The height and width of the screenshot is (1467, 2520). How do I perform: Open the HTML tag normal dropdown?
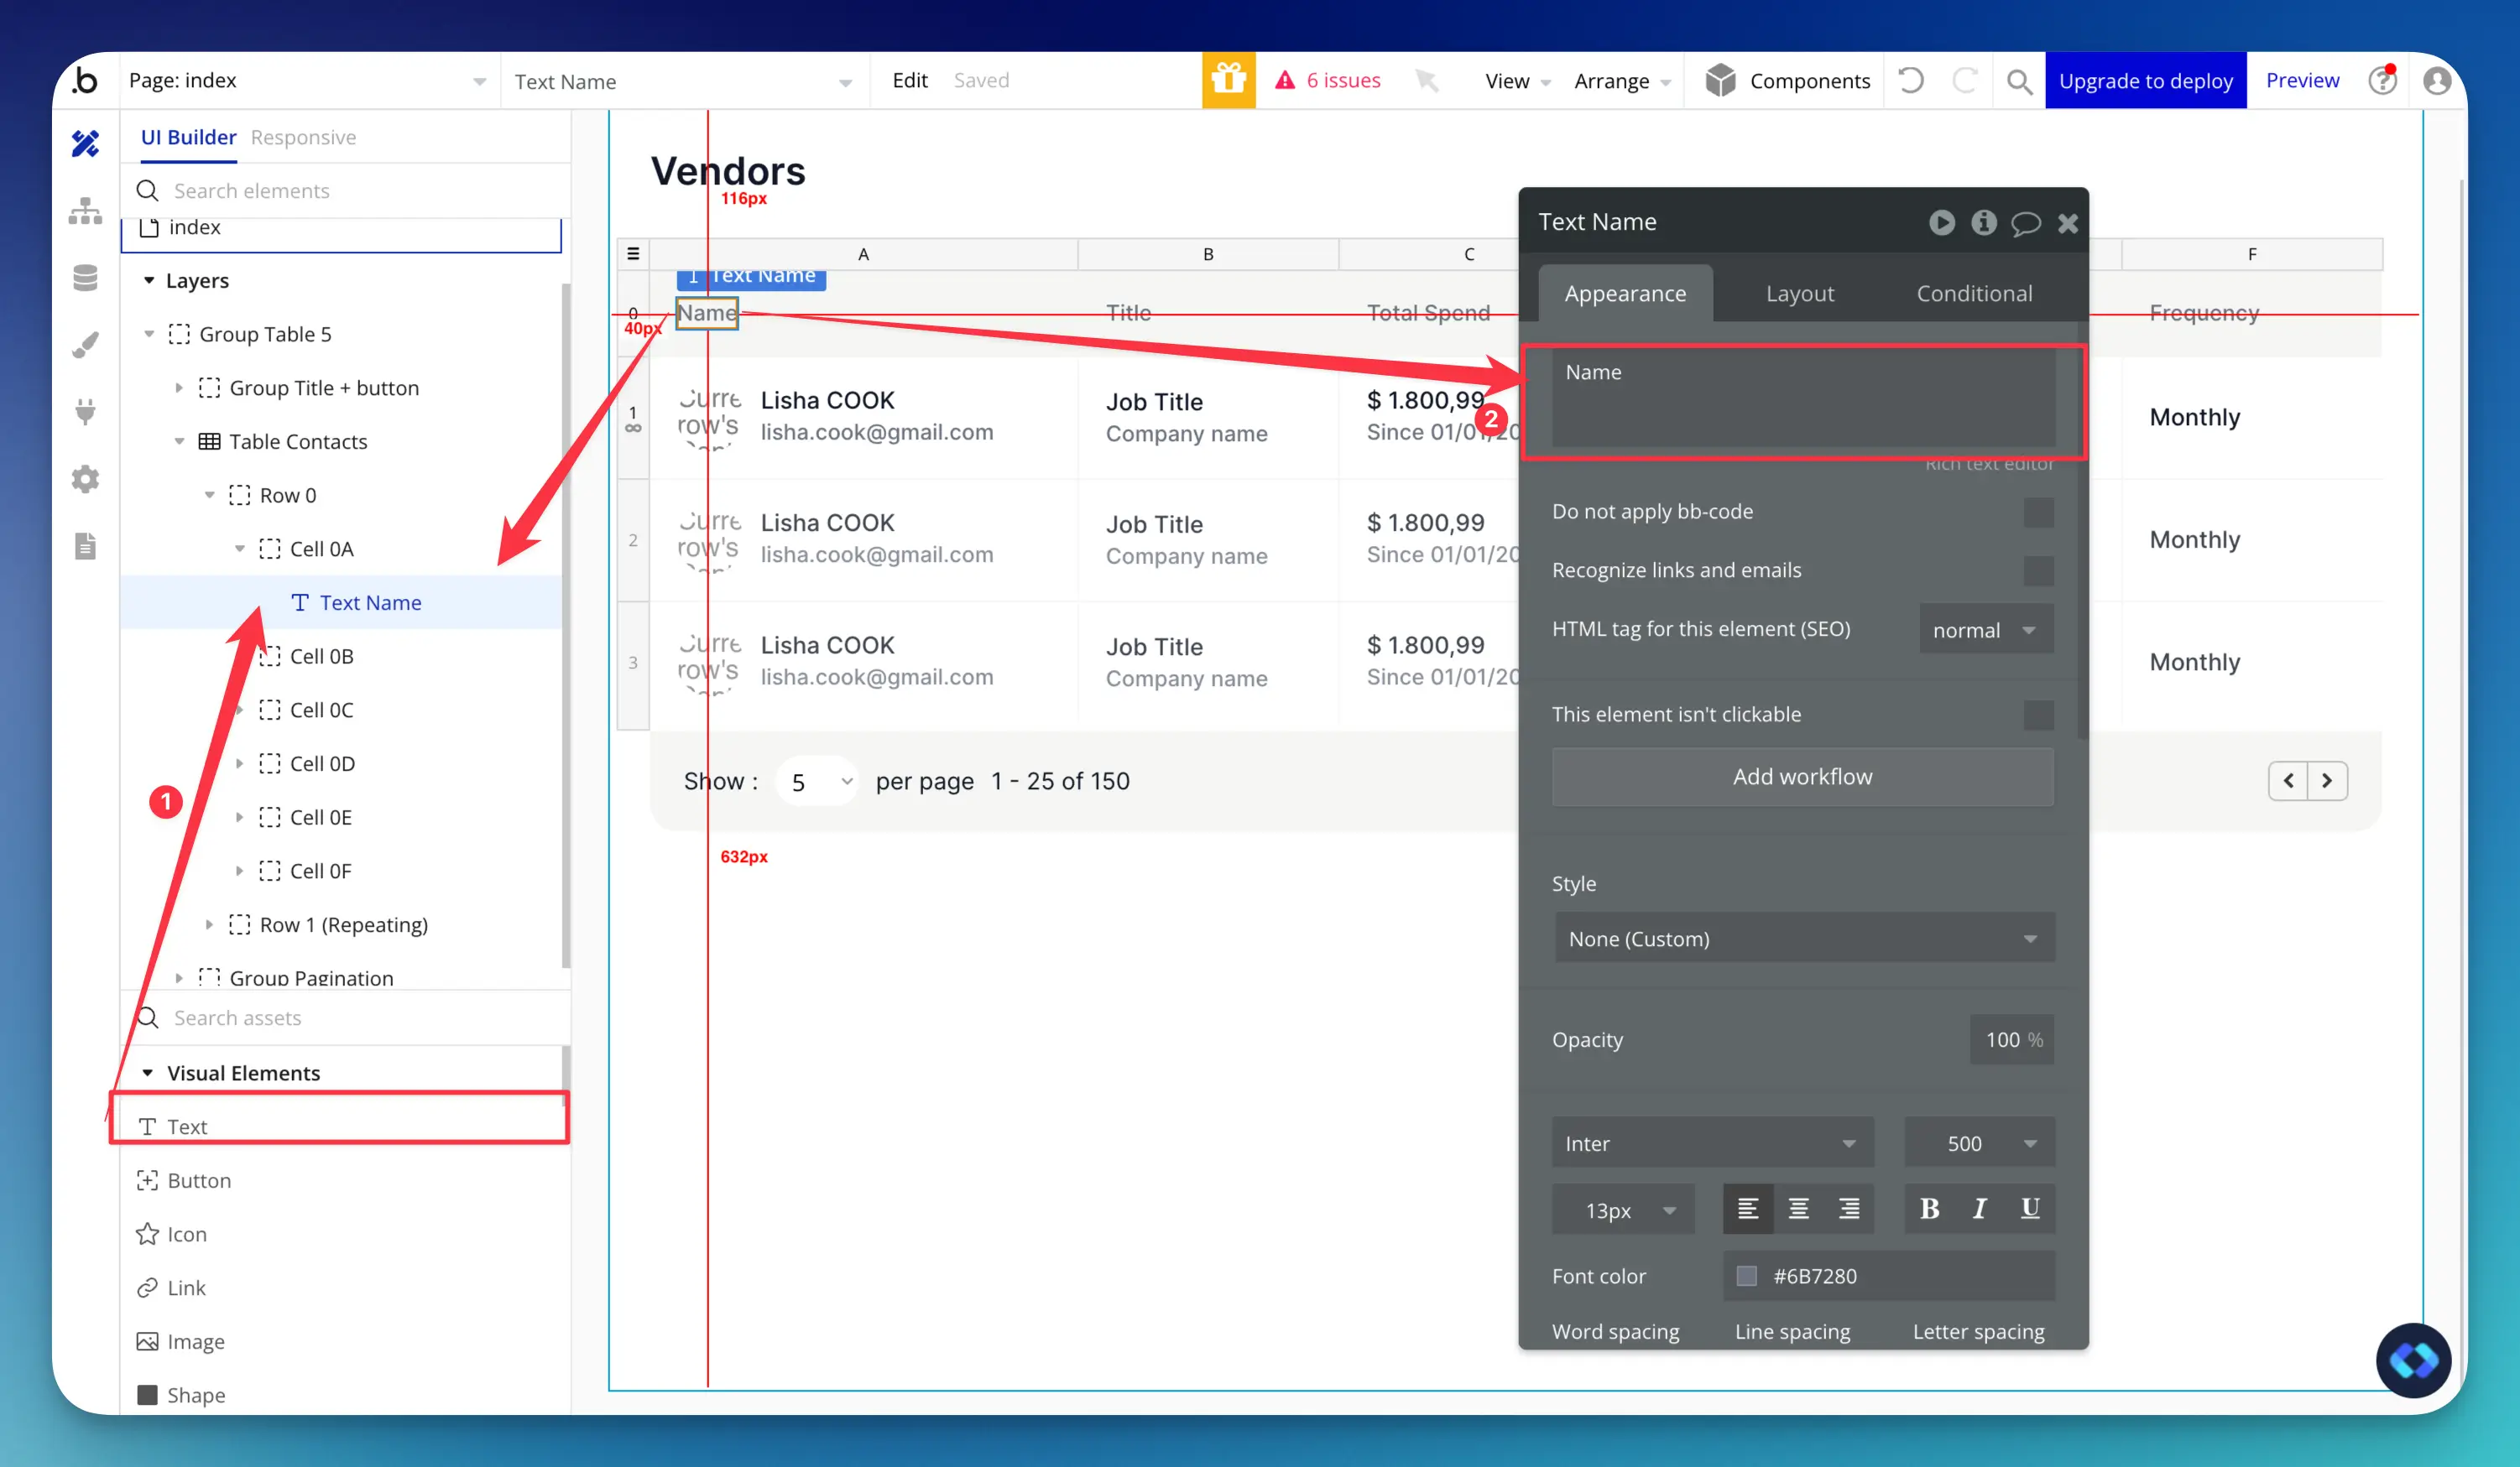point(1986,630)
